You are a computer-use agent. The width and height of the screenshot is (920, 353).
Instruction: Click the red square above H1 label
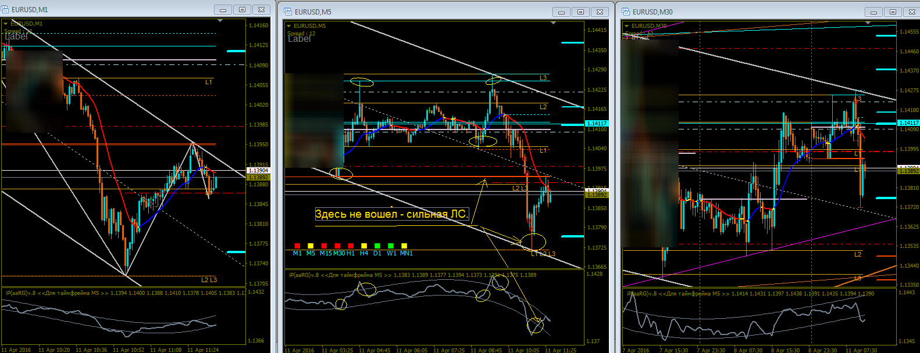coord(351,246)
